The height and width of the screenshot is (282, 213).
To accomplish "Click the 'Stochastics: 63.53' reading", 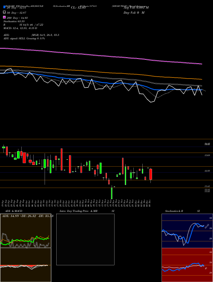I will (x=14, y=21).
